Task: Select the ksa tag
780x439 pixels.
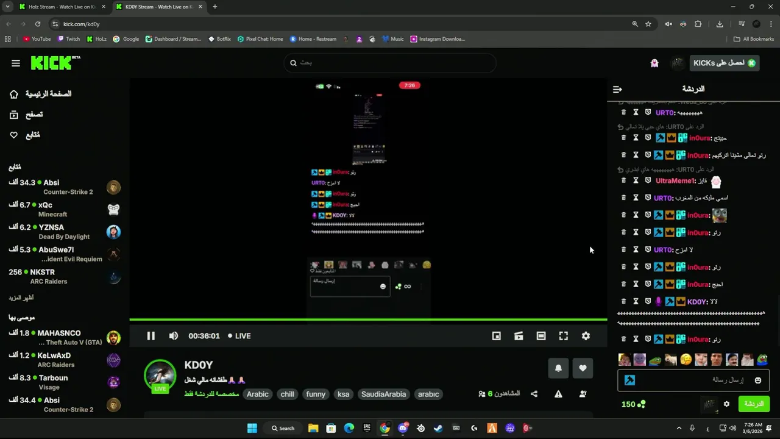Action: (x=344, y=394)
